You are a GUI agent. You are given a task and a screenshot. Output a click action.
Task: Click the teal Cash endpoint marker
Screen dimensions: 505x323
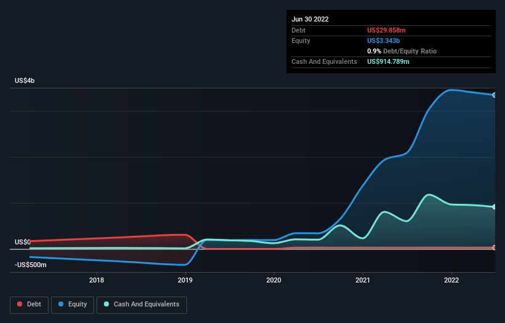pyautogui.click(x=495, y=207)
